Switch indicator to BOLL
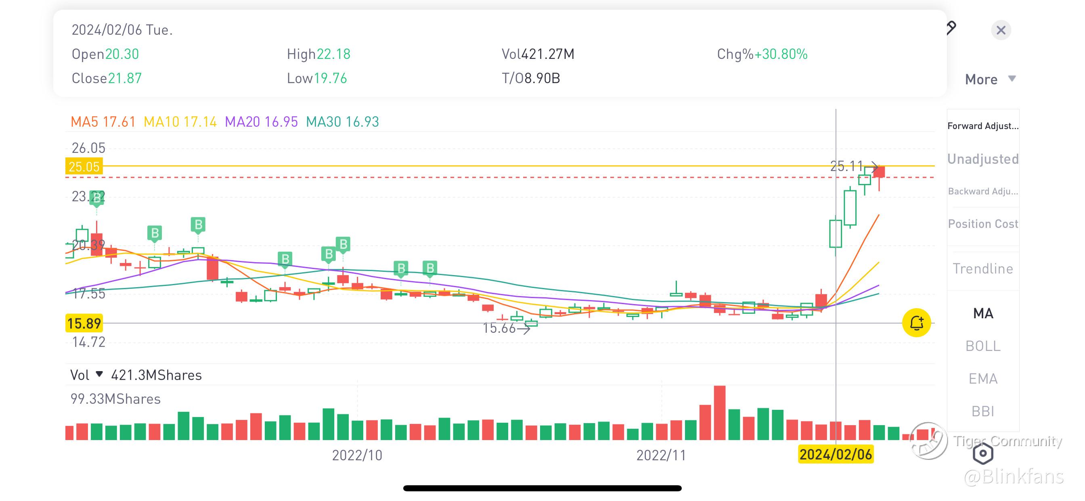Screen dimensions: 1085x501 pos(982,346)
